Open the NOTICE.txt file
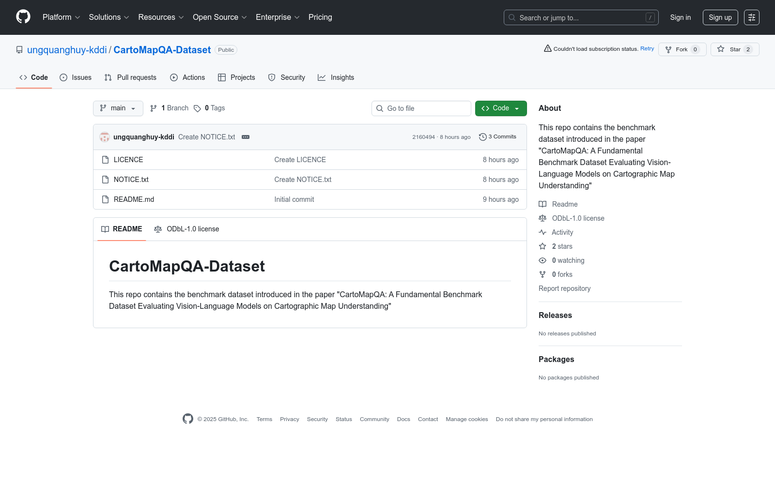 131,180
